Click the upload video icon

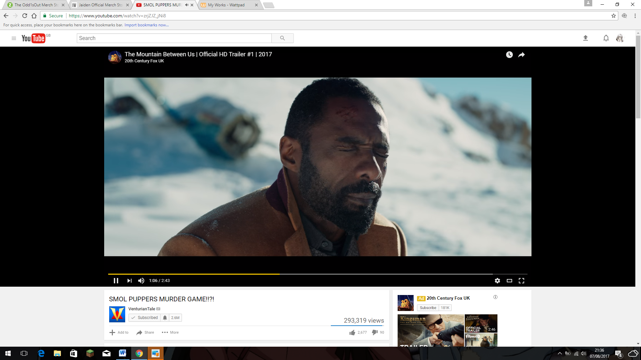pos(585,38)
